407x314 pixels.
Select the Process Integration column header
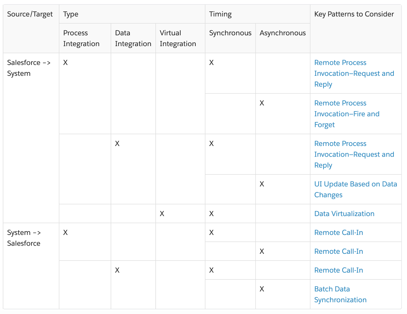tap(81, 38)
